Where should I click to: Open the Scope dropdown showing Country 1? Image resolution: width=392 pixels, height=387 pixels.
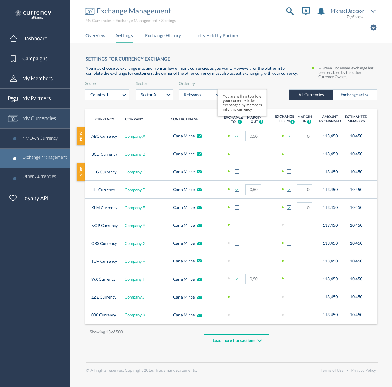point(107,95)
